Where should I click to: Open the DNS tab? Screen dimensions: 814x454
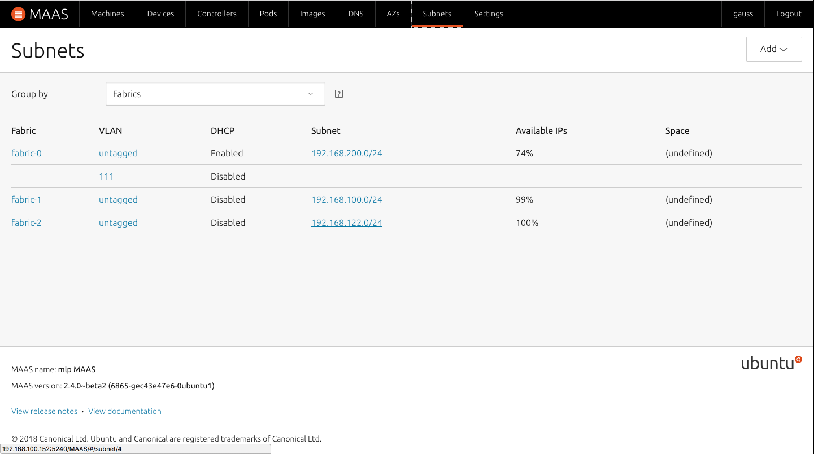click(x=356, y=14)
